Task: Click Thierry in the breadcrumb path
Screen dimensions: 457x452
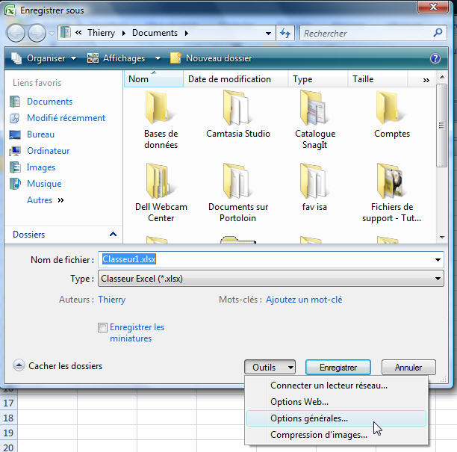Action: (101, 33)
